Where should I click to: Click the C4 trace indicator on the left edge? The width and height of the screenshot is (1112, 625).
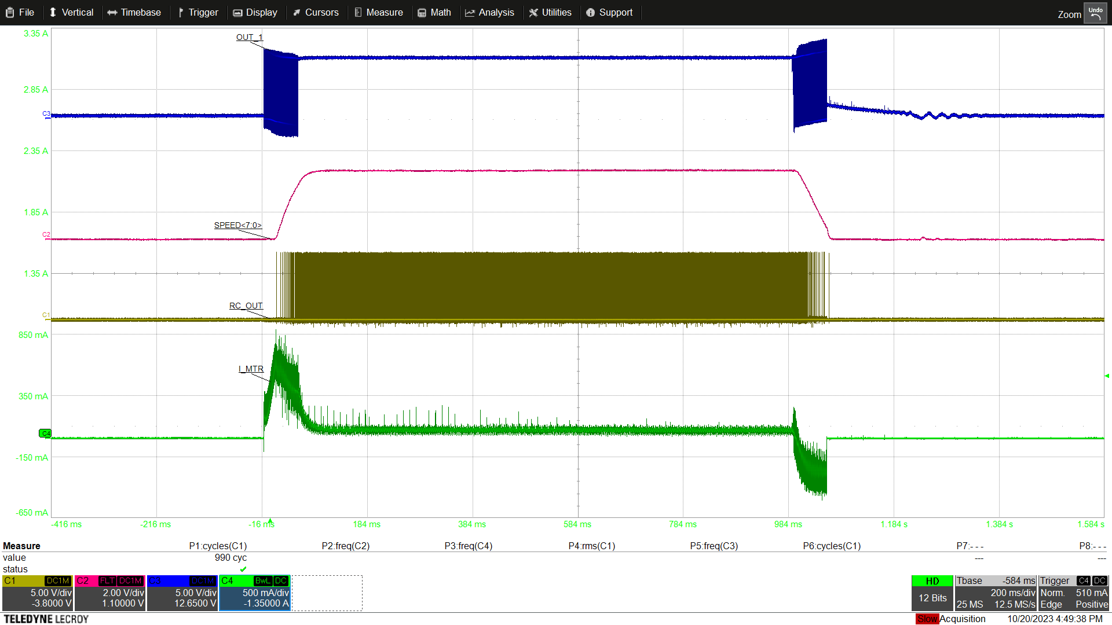(x=45, y=432)
